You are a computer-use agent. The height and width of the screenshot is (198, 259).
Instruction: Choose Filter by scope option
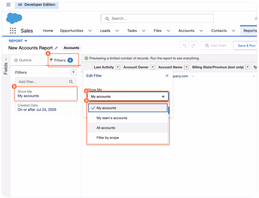tap(128, 138)
